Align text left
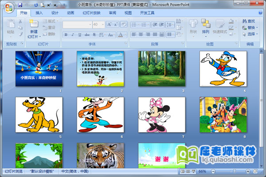The height and width of the screenshot is (177, 266). (134, 35)
